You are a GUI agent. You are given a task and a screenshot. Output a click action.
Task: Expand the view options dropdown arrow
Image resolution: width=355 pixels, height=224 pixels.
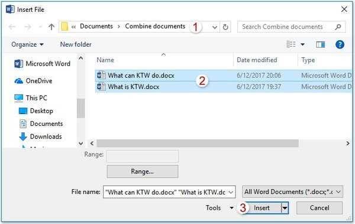pyautogui.click(x=302, y=44)
